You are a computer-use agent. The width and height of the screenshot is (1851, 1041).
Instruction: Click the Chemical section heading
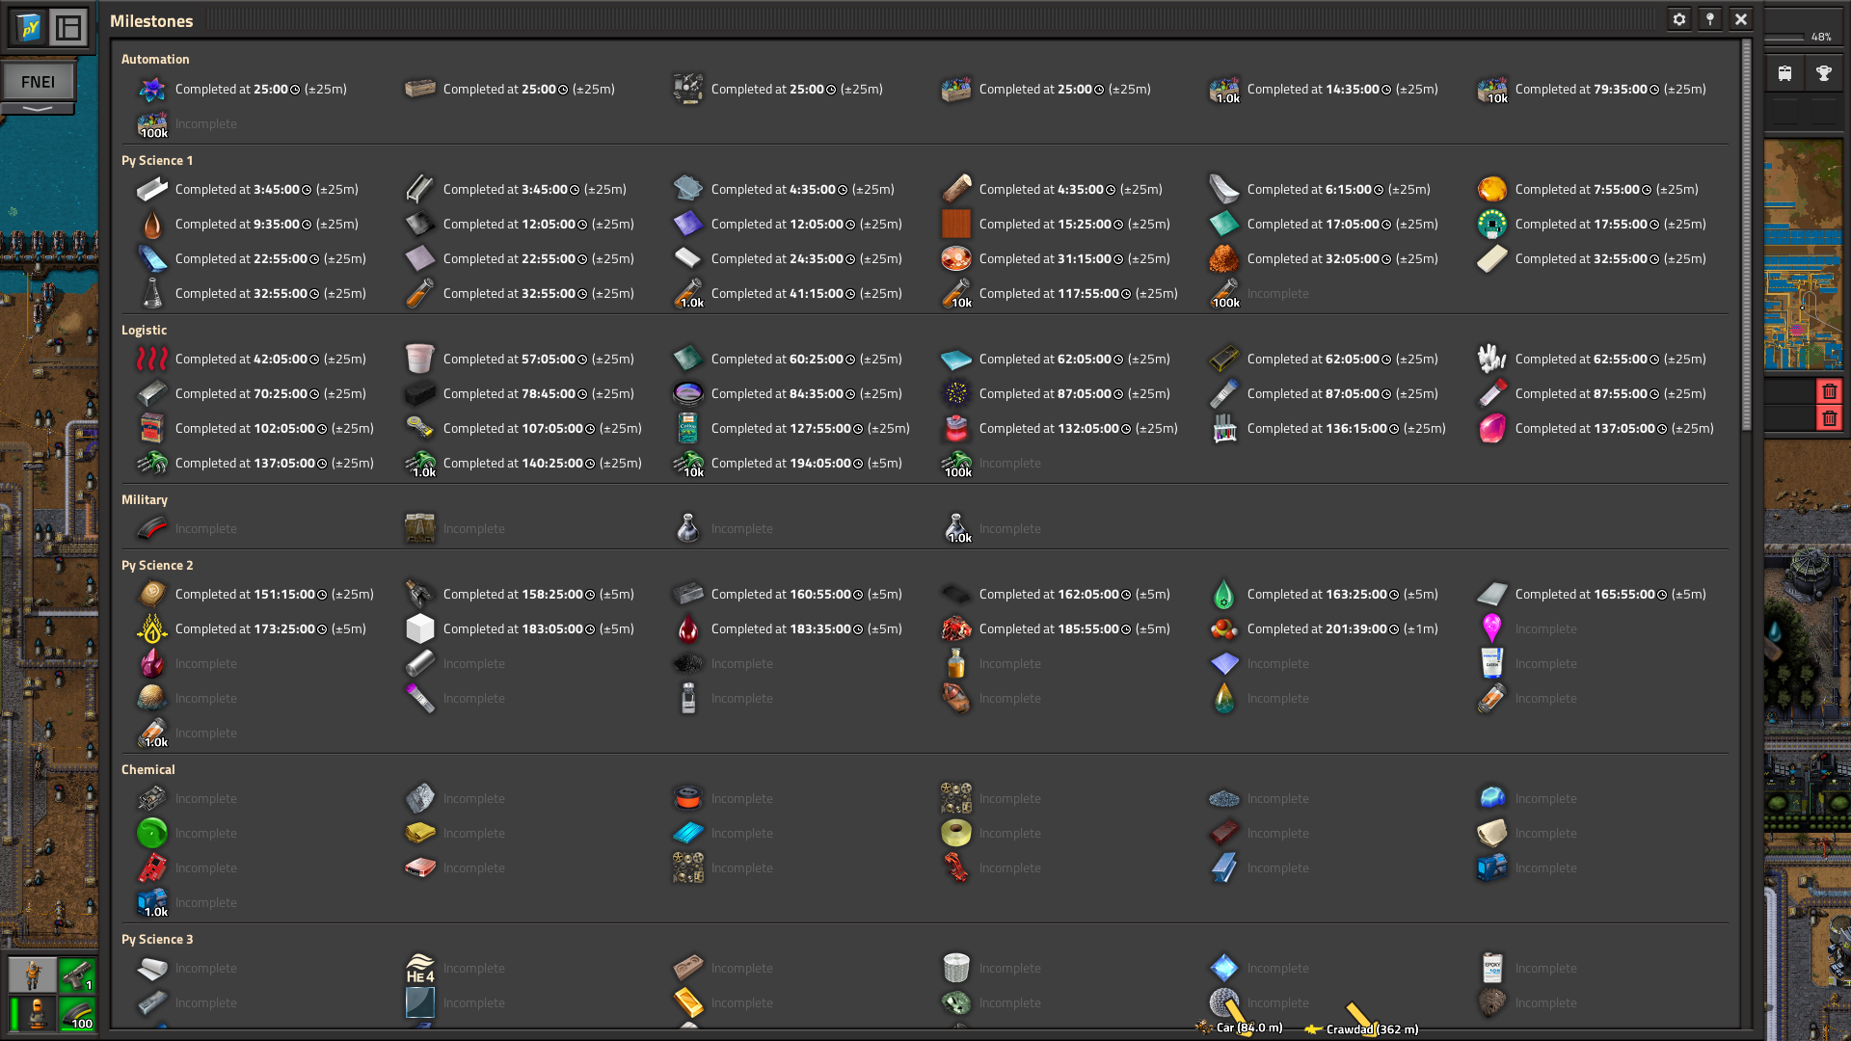(148, 770)
